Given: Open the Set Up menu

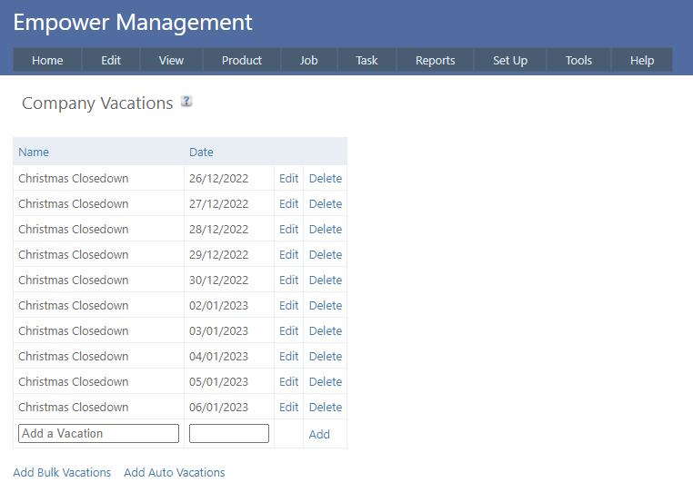Looking at the screenshot, I should [x=509, y=60].
